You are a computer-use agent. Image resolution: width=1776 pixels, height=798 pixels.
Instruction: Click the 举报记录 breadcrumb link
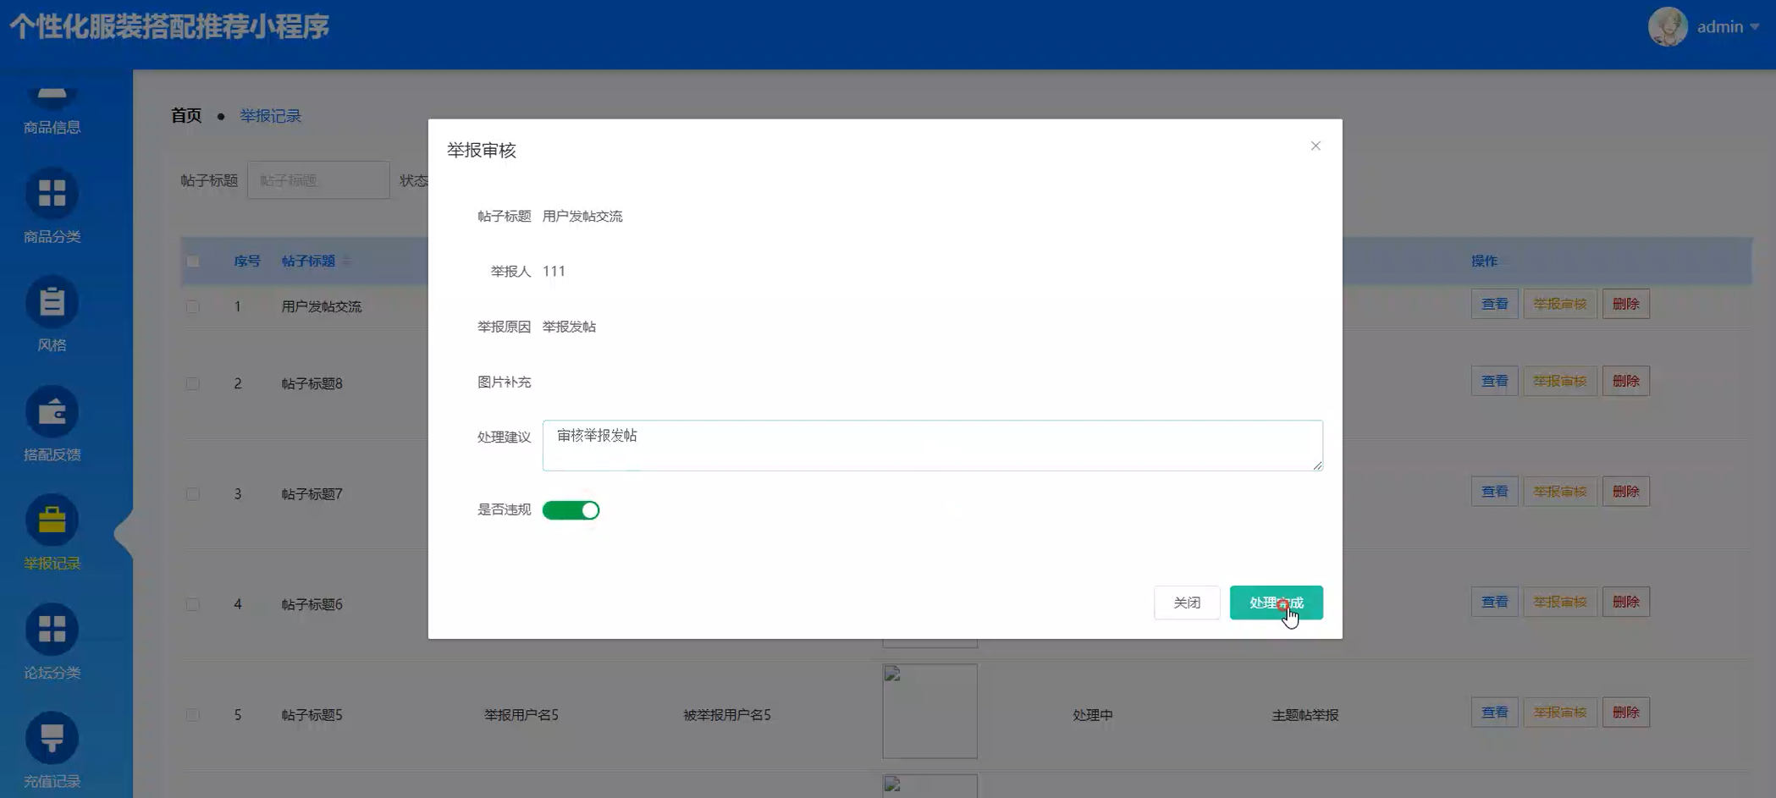point(270,116)
